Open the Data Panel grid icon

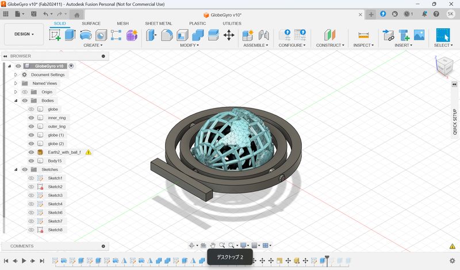click(x=6, y=14)
